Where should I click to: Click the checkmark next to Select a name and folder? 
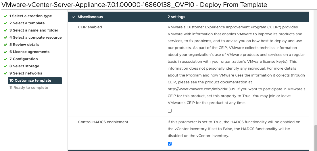[5, 30]
